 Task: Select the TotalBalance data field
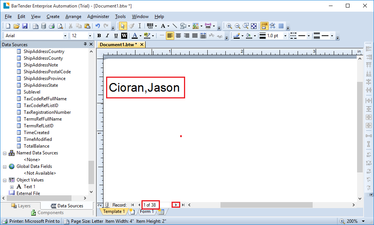pyautogui.click(x=36, y=146)
